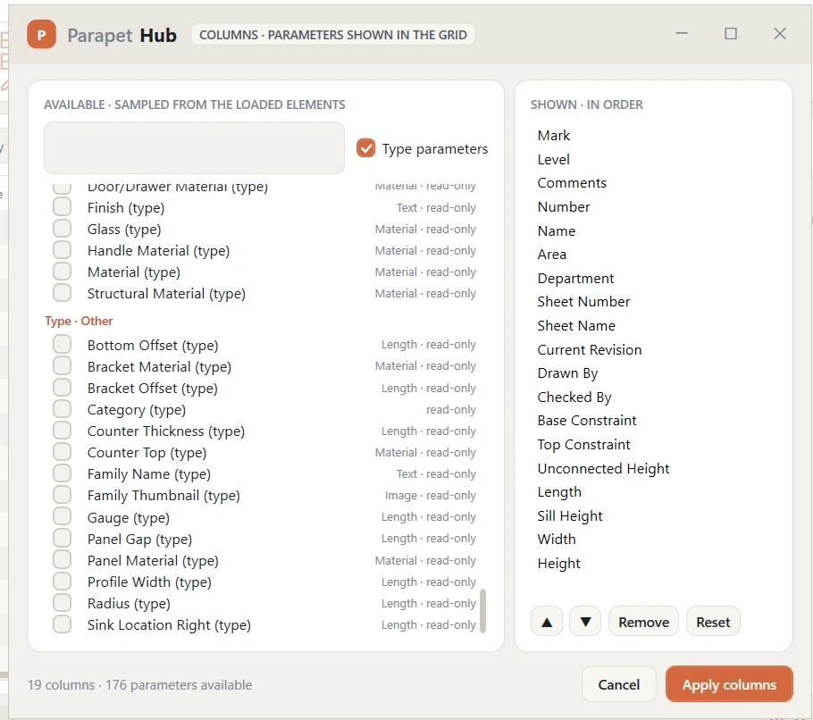The width and height of the screenshot is (813, 720).
Task: Select Comments in the shown columns
Action: click(x=572, y=183)
